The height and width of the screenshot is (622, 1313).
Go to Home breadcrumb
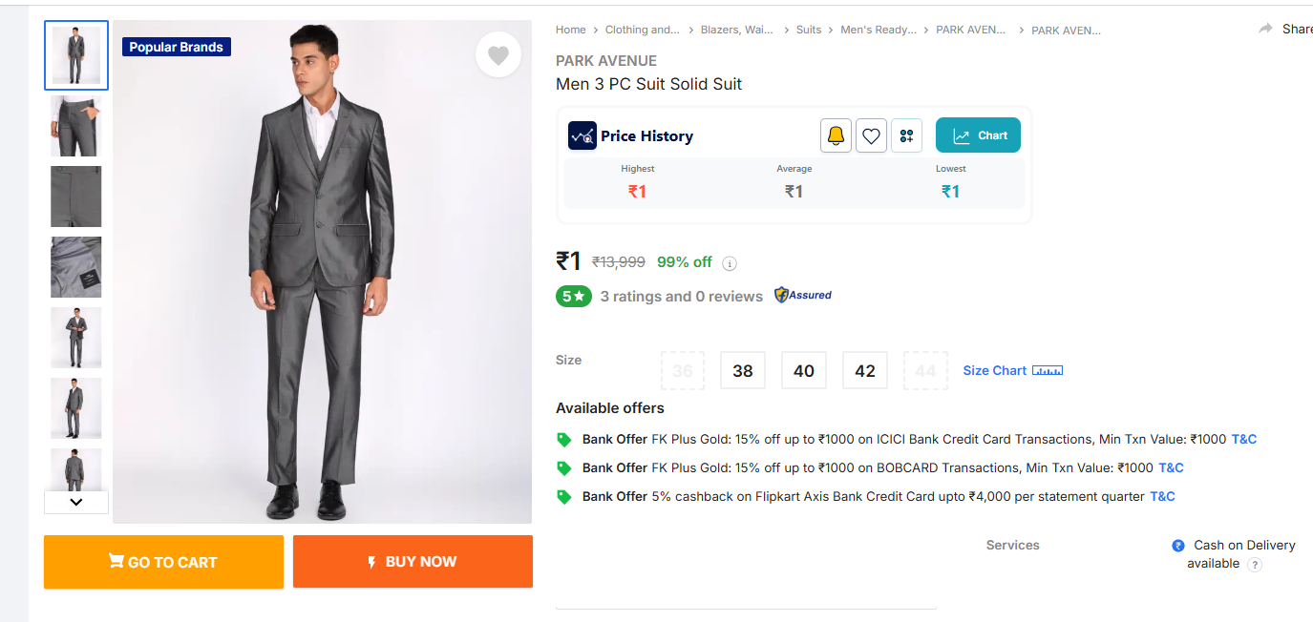pos(571,30)
